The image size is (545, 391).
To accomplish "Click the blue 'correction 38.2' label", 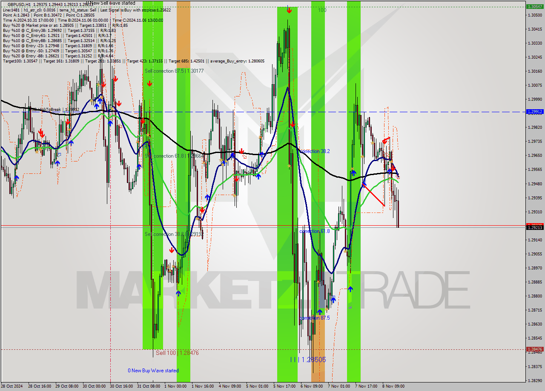I will (x=314, y=151).
